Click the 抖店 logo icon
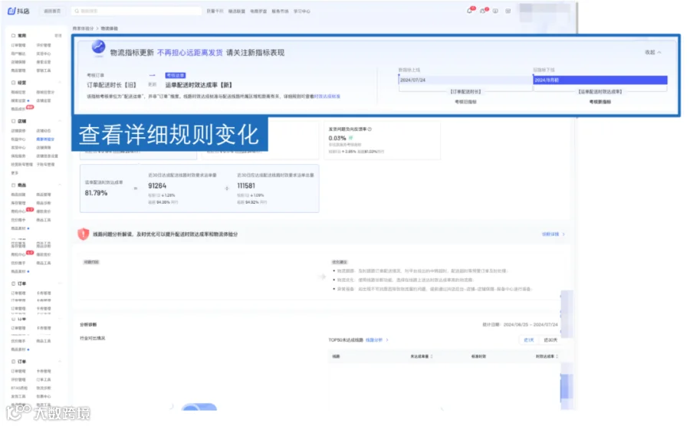Screen dimensions: 690x426 pyautogui.click(x=11, y=11)
